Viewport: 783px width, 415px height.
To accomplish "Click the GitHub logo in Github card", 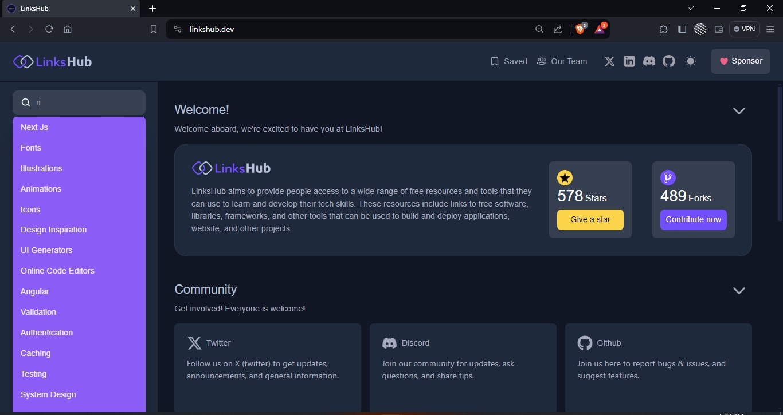I will point(585,343).
